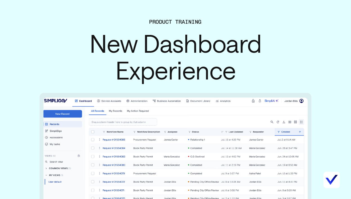Image resolution: width=351 pixels, height=199 pixels.
Task: Filter the Last Updated column
Action: tap(226, 132)
